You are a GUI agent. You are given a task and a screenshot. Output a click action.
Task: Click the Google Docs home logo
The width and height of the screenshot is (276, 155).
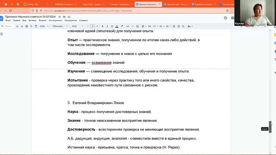(1, 18)
